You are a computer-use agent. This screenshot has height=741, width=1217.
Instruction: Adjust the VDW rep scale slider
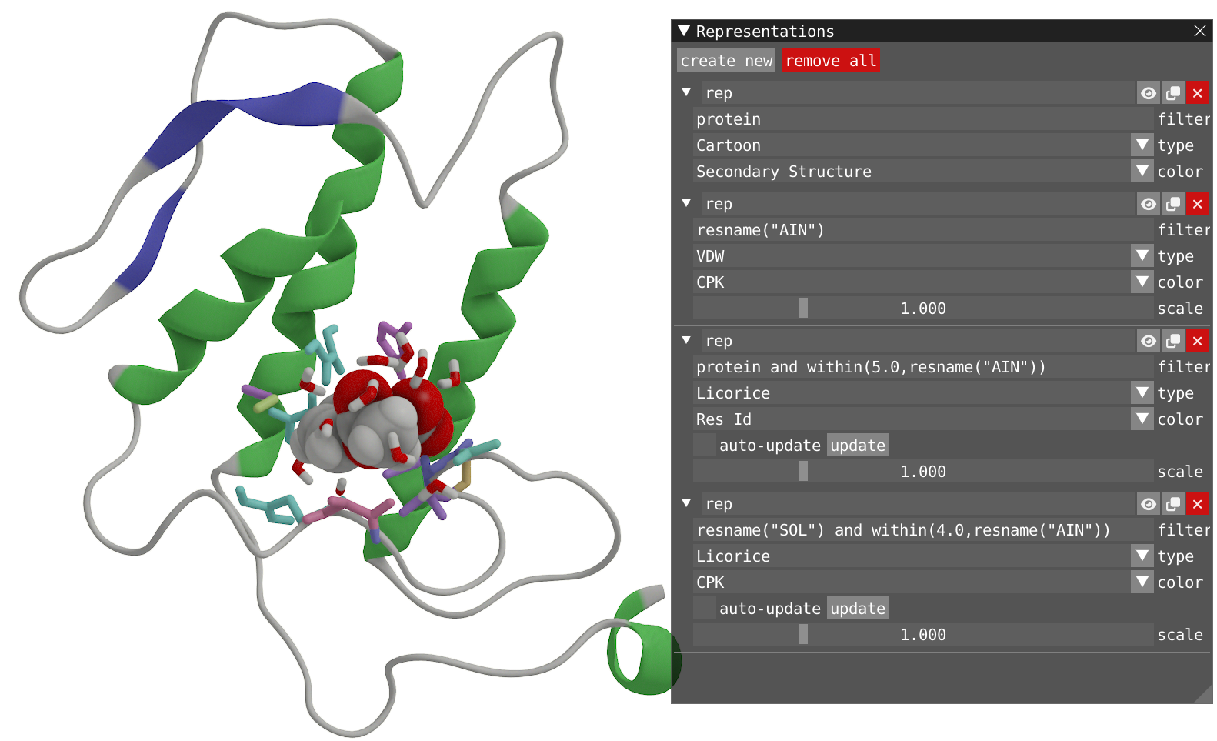(922, 309)
